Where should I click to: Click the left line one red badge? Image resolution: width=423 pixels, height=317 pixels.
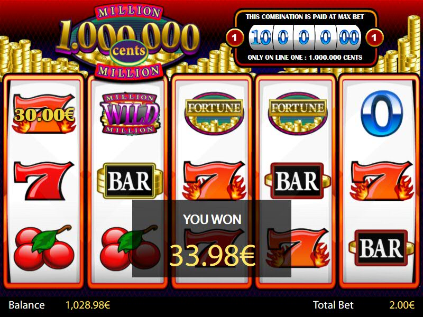click(234, 38)
